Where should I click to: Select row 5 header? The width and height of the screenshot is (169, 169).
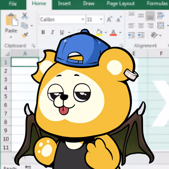tap(6, 96)
